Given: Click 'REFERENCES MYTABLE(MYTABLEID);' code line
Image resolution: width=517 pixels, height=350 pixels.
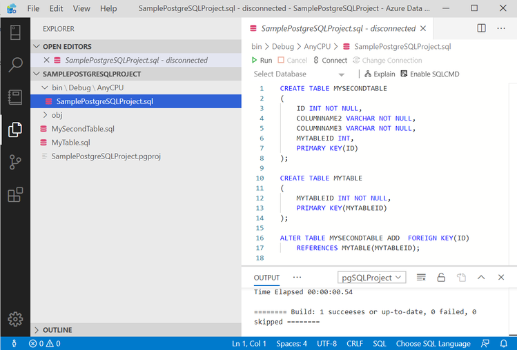Looking at the screenshot, I should pyautogui.click(x=358, y=248).
